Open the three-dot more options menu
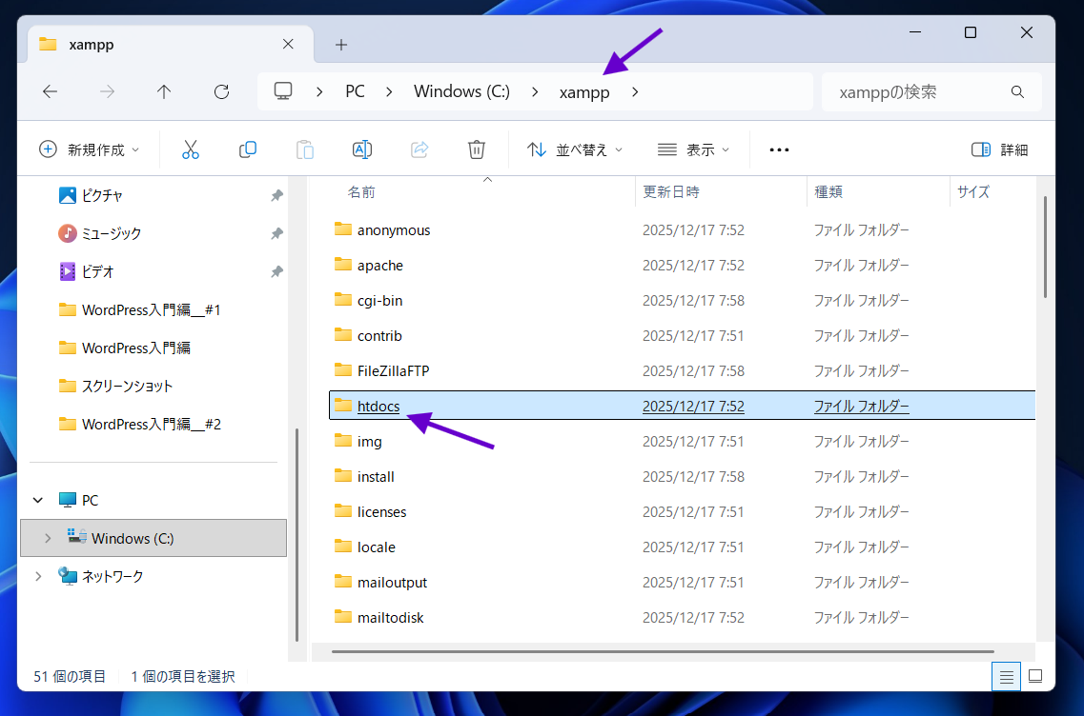 click(x=779, y=149)
